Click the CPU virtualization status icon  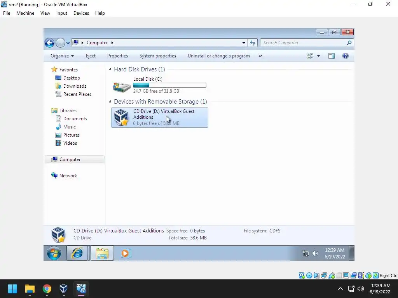[361, 275]
